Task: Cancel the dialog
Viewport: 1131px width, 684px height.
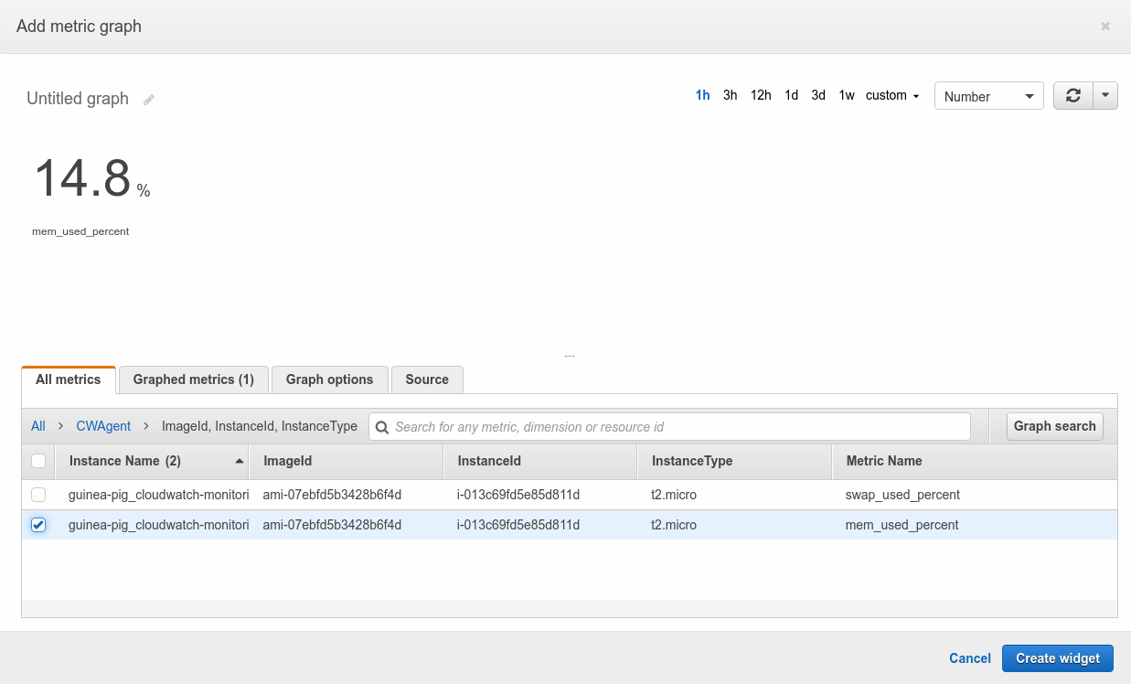Action: tap(970, 658)
